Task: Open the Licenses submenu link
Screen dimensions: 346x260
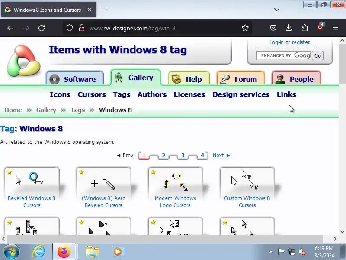Action: point(189,94)
